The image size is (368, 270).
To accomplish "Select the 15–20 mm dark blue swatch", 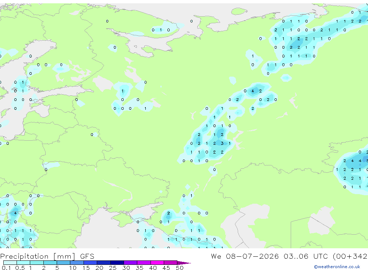I will click(90, 263).
